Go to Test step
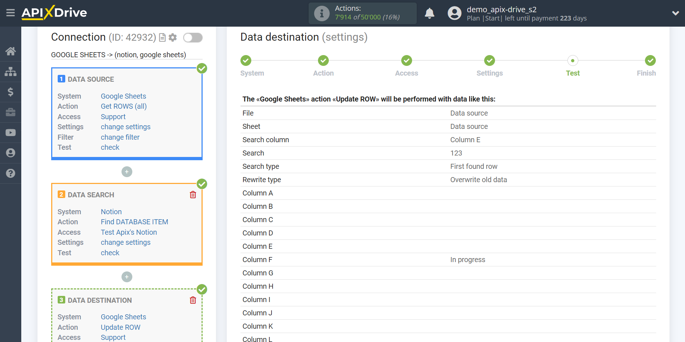 click(x=573, y=60)
